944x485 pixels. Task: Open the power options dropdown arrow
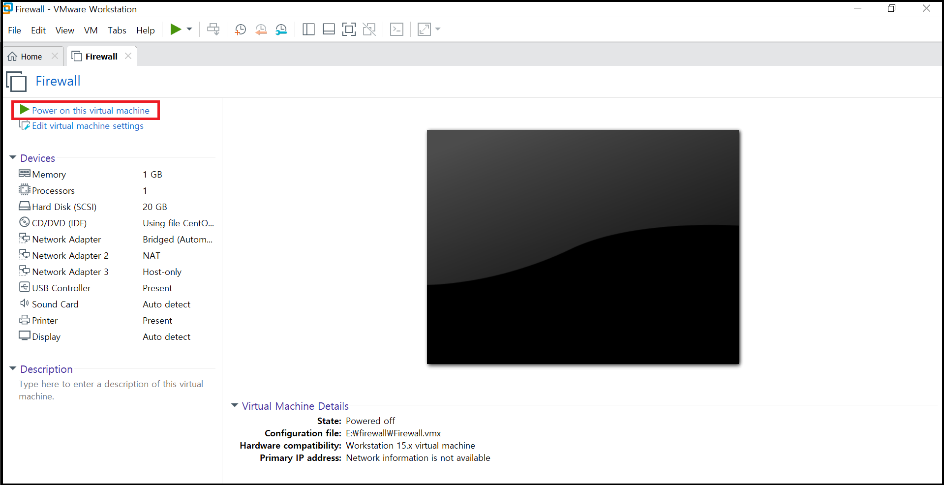189,30
